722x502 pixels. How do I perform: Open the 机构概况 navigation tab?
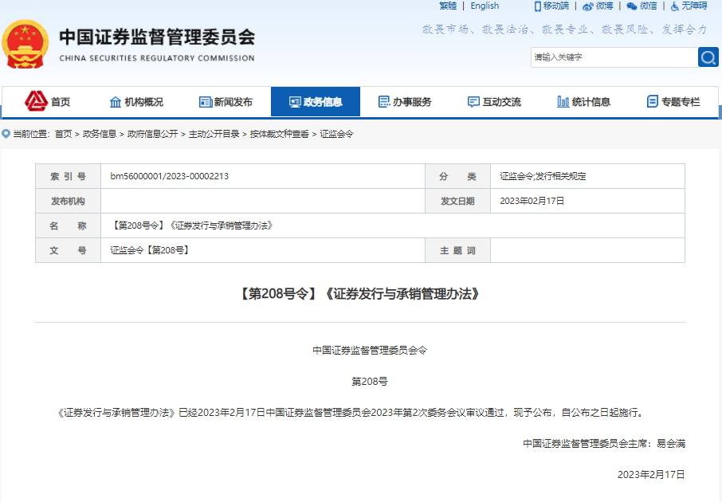point(135,102)
